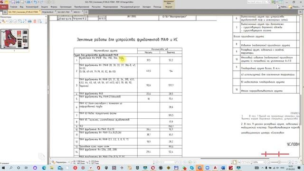Click the value 154 in row 2

pos(171,71)
